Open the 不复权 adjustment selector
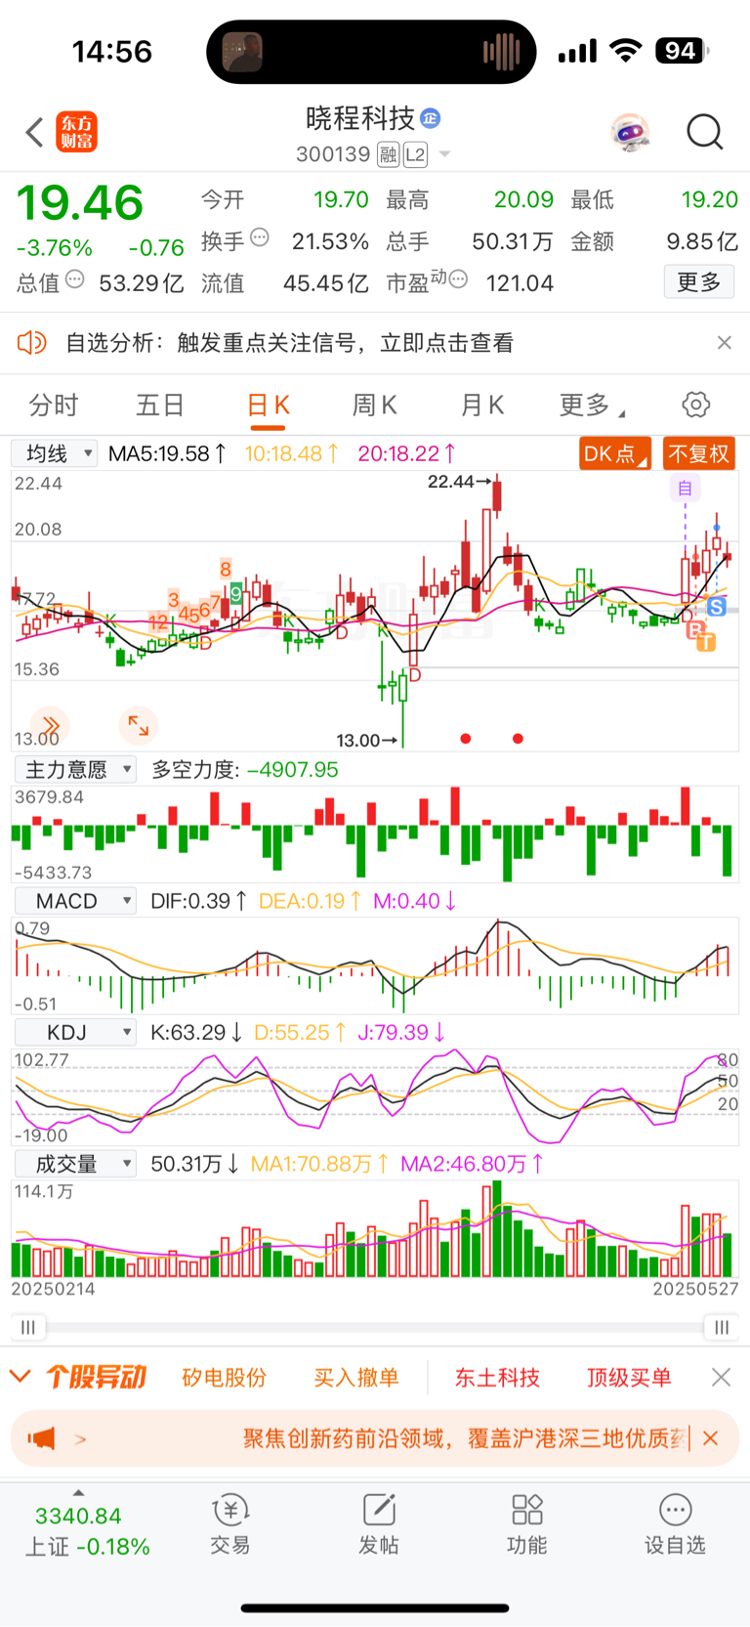750x1627 pixels. (x=698, y=453)
